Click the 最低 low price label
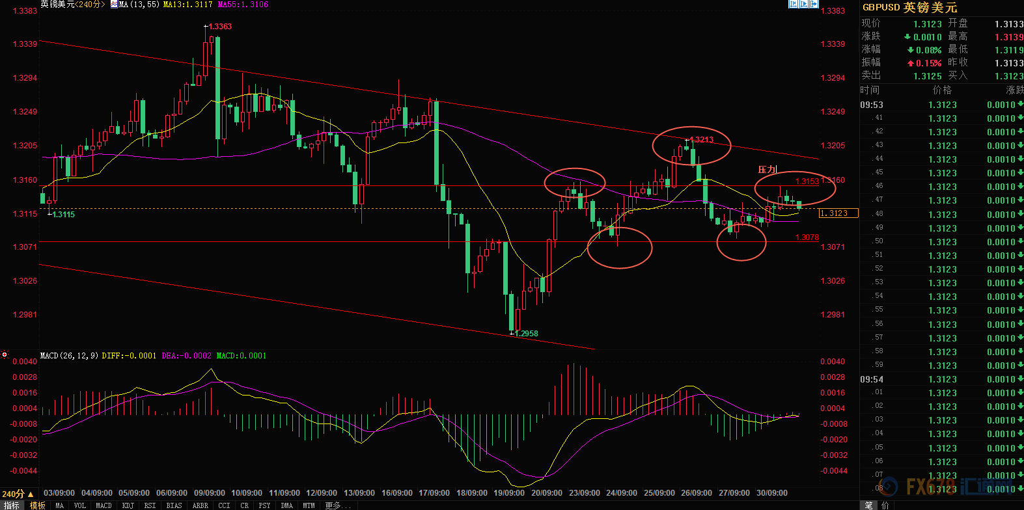Screen dimensions: 1024x510 (958, 49)
